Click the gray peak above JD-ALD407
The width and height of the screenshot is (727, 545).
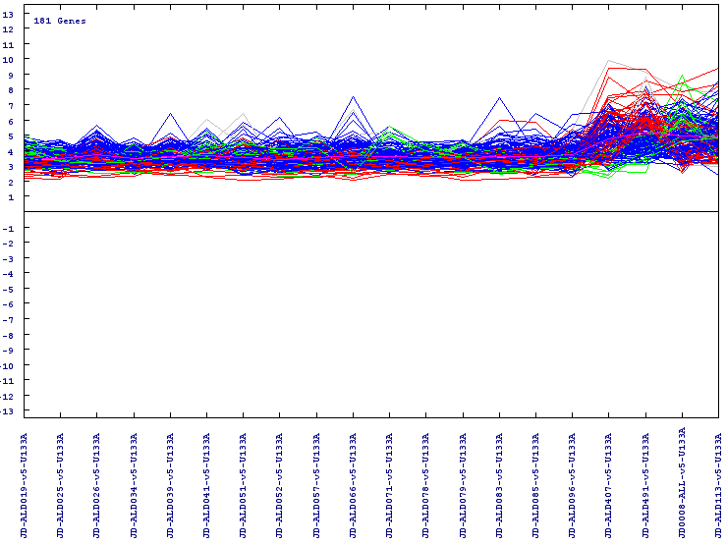pos(609,61)
